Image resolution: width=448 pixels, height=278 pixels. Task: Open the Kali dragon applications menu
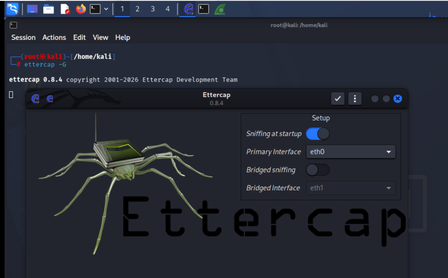tap(12, 9)
